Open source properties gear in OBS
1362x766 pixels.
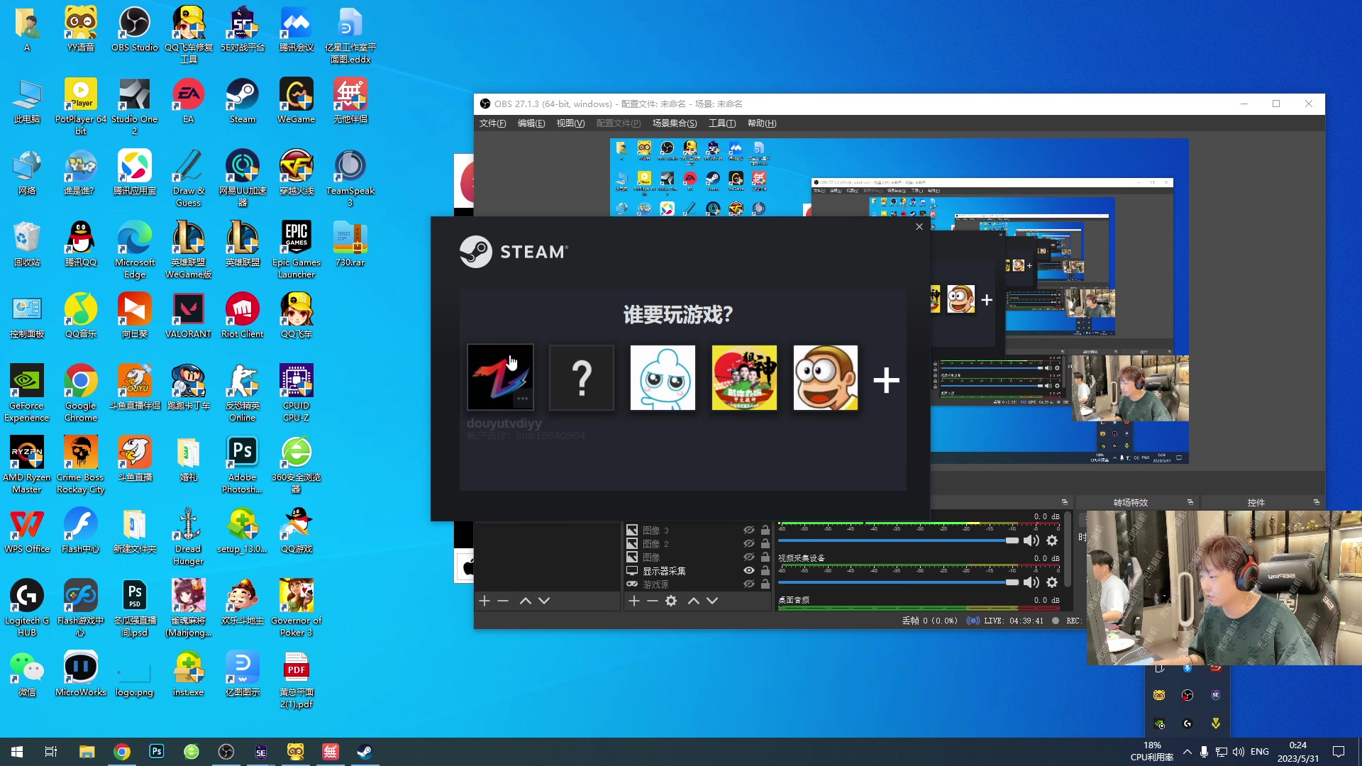coord(671,601)
